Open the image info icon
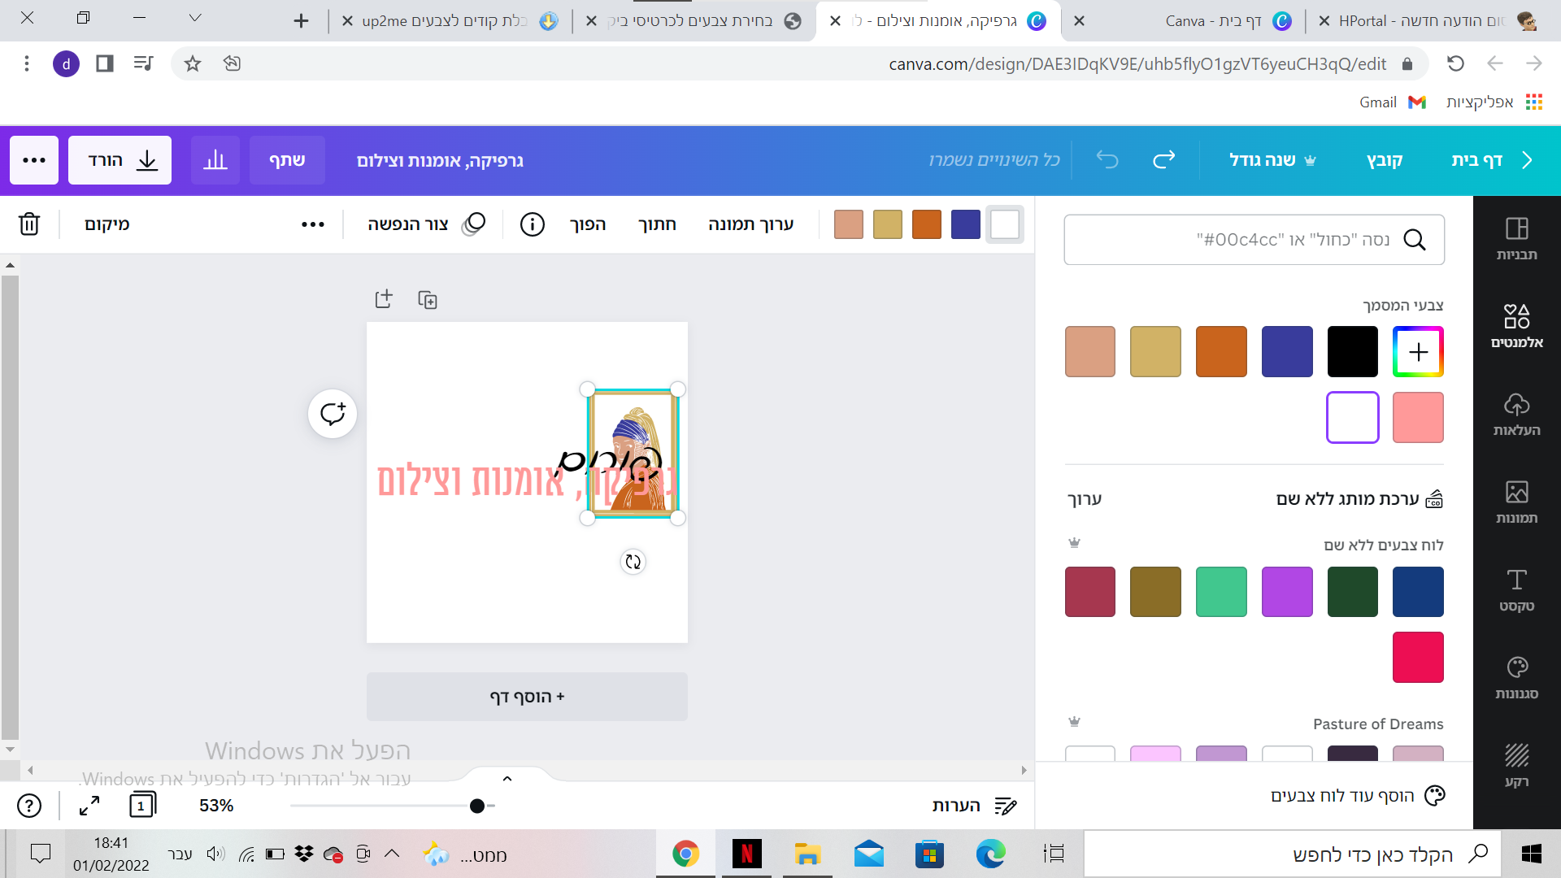 pyautogui.click(x=532, y=224)
